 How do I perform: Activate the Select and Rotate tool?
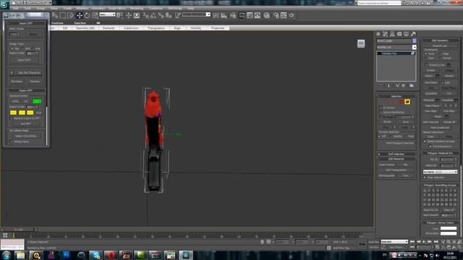(x=87, y=15)
